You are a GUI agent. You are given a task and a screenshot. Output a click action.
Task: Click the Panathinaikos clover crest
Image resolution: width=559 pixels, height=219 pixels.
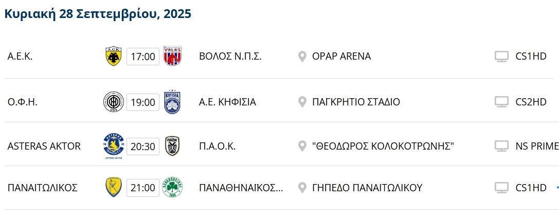point(173,188)
